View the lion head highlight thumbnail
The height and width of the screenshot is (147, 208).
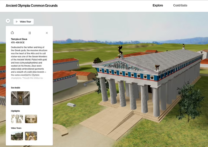pos(31,119)
